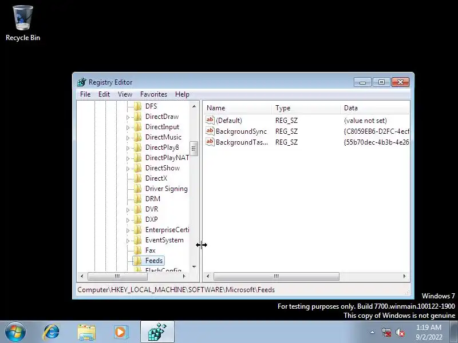This screenshot has height=343, width=458.
Task: Expand the DirectMusic key
Action: pyautogui.click(x=128, y=138)
